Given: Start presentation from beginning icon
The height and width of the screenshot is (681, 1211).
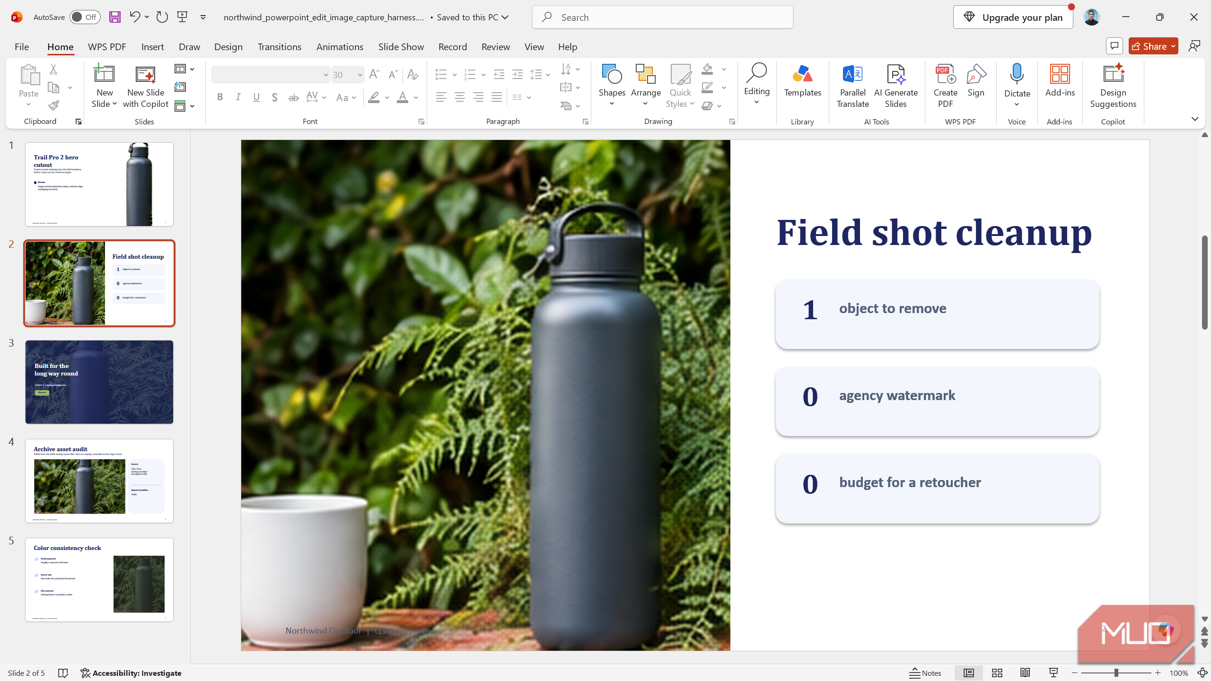Looking at the screenshot, I should click(182, 17).
